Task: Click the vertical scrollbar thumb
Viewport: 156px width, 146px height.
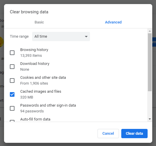Action: (150, 62)
